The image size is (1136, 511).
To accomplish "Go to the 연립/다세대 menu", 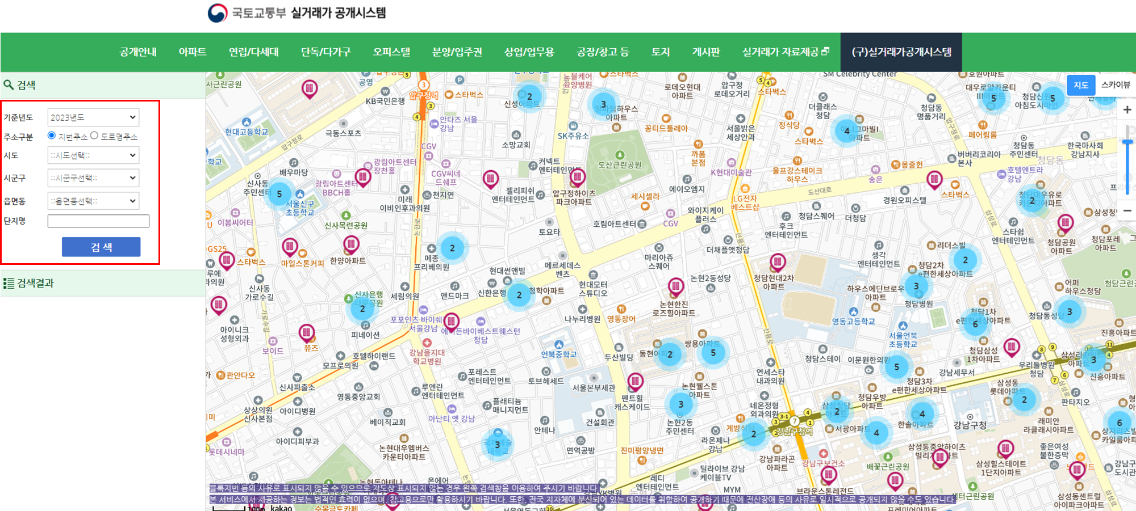I will (x=254, y=52).
